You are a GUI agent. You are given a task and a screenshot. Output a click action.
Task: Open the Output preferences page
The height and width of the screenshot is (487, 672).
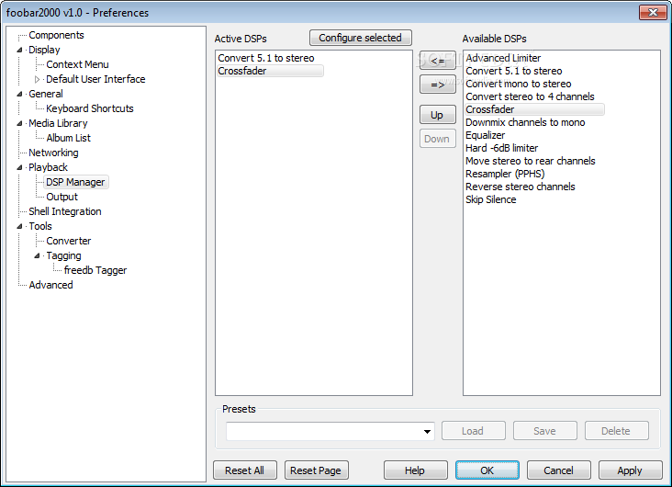62,197
